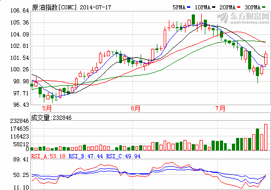Select the 6月 timeline label
This screenshot has height=190, width=271.
coord(135,108)
